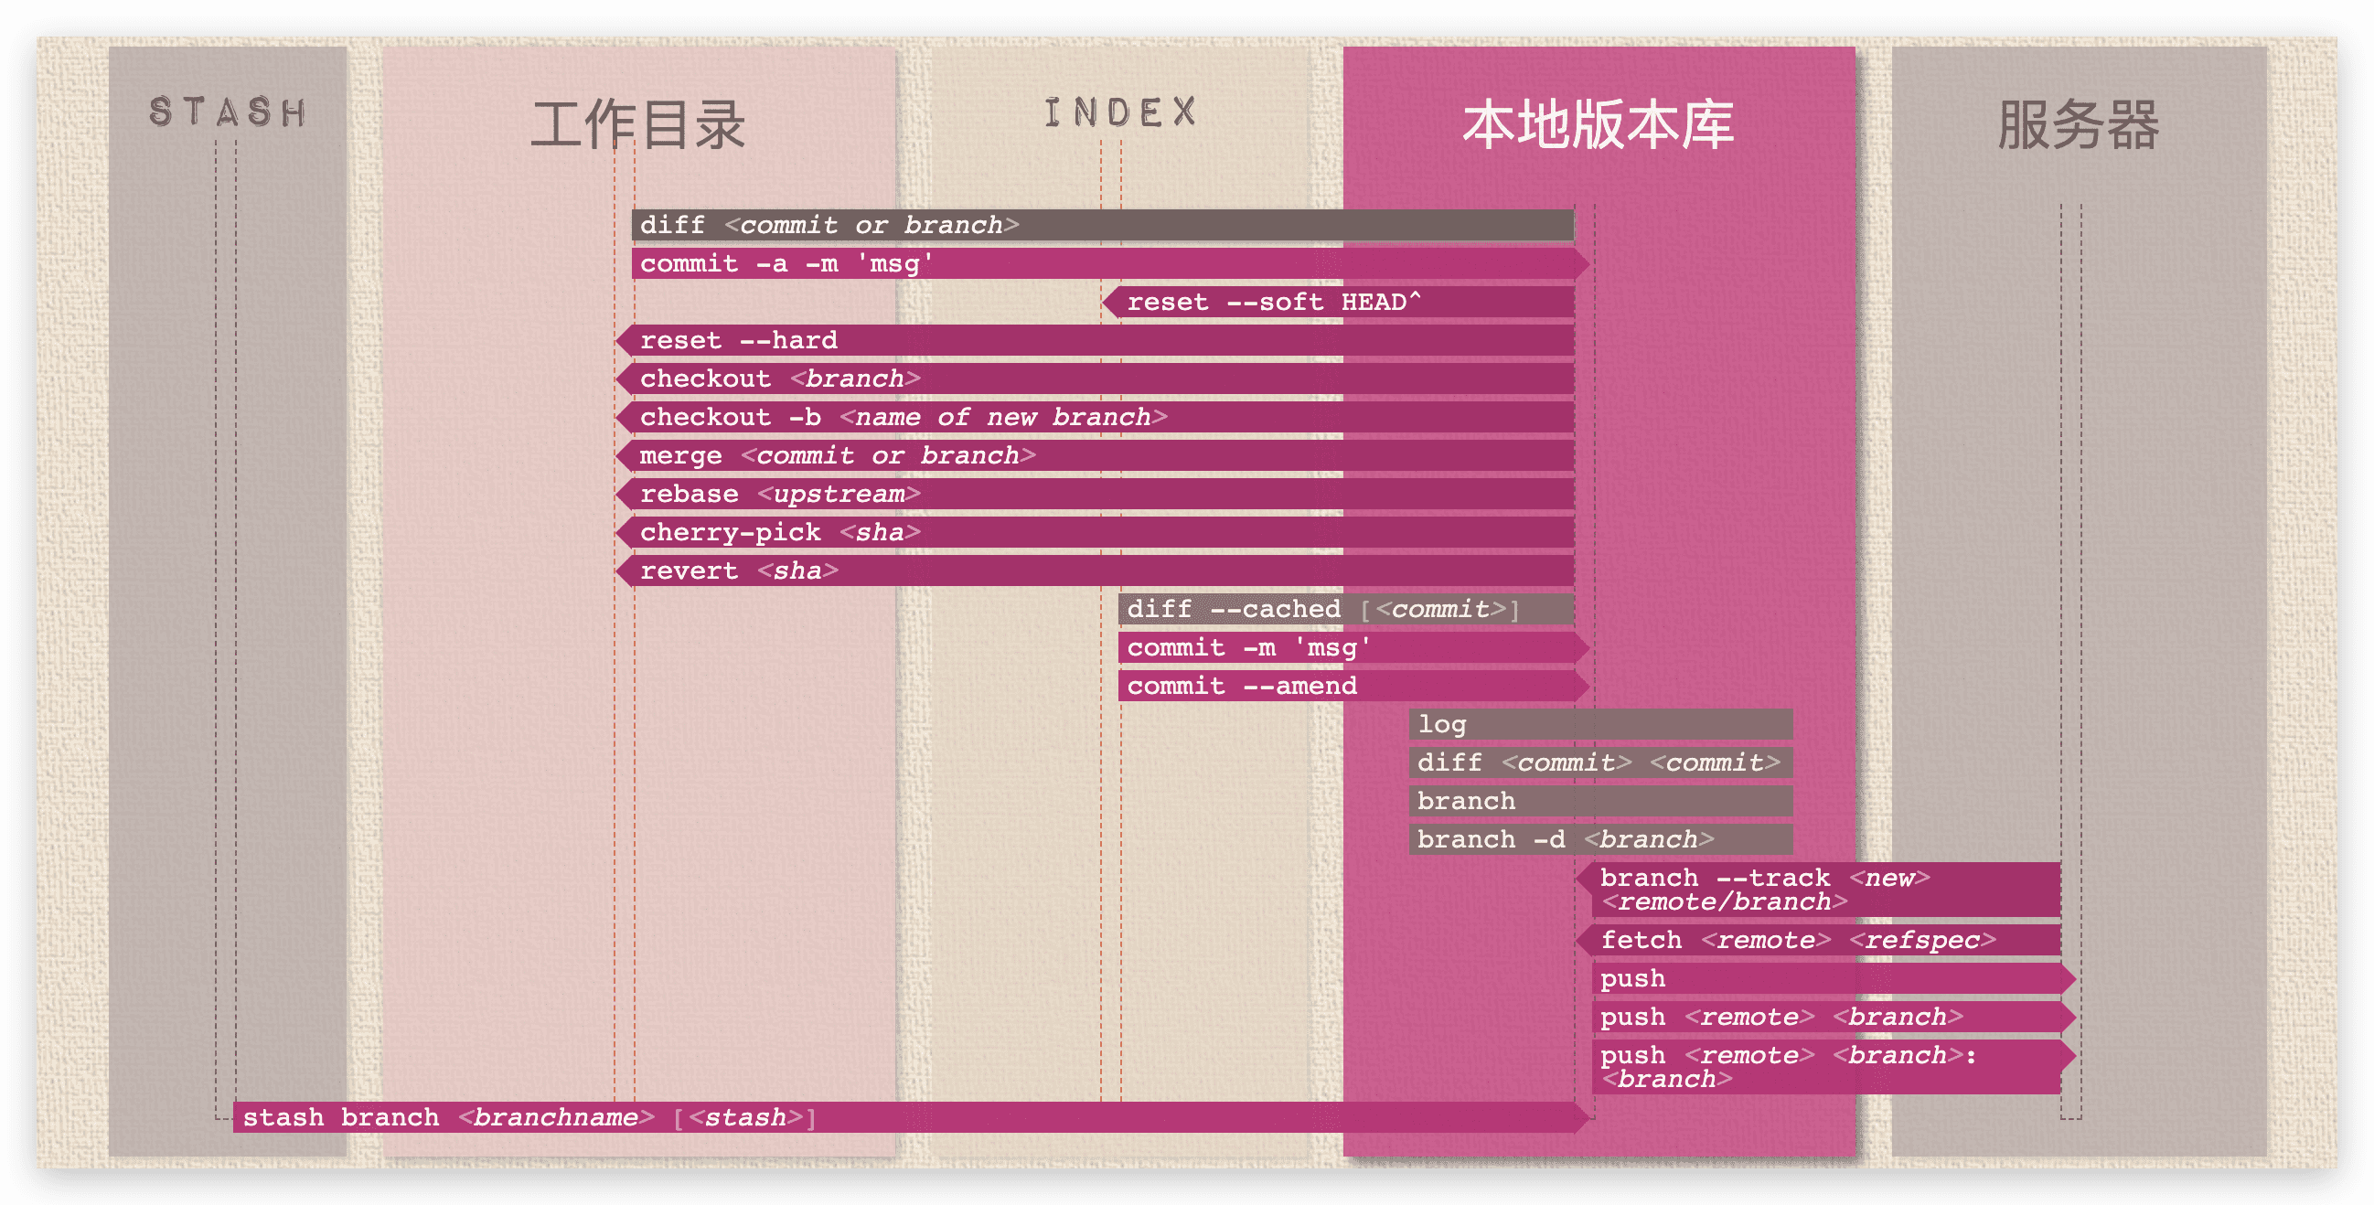Choose the 'revert <sha>' command
This screenshot has height=1205, width=2374.
coord(1095,571)
